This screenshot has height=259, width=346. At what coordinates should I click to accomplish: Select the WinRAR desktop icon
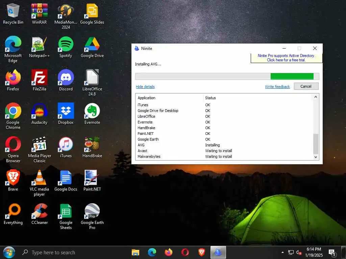pos(40,14)
